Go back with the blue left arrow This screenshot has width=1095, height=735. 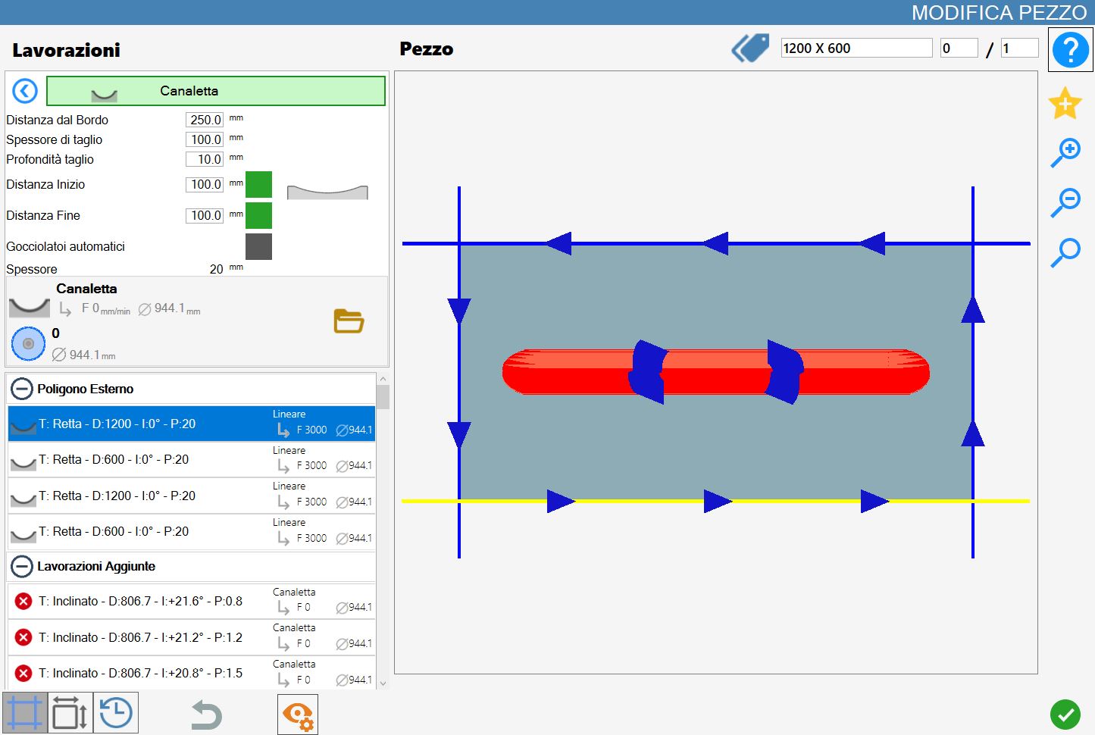(x=25, y=91)
